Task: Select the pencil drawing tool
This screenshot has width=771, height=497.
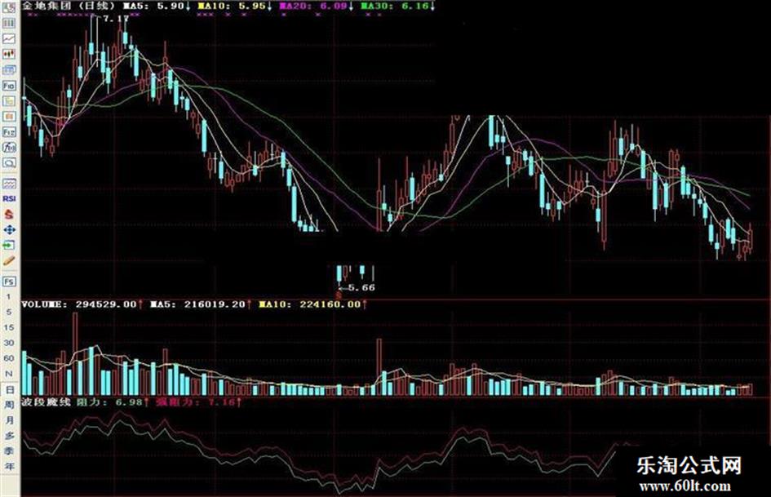Action: (9, 260)
